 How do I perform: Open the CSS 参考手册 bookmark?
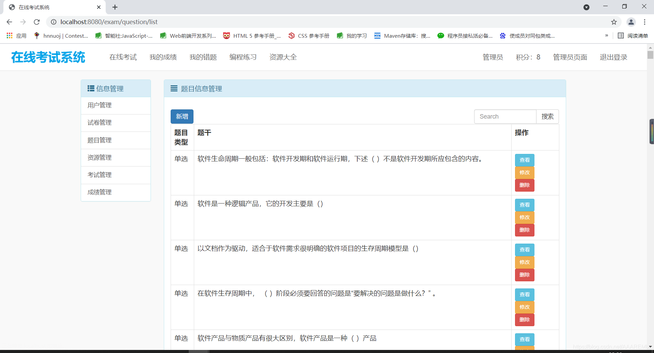[x=309, y=36]
